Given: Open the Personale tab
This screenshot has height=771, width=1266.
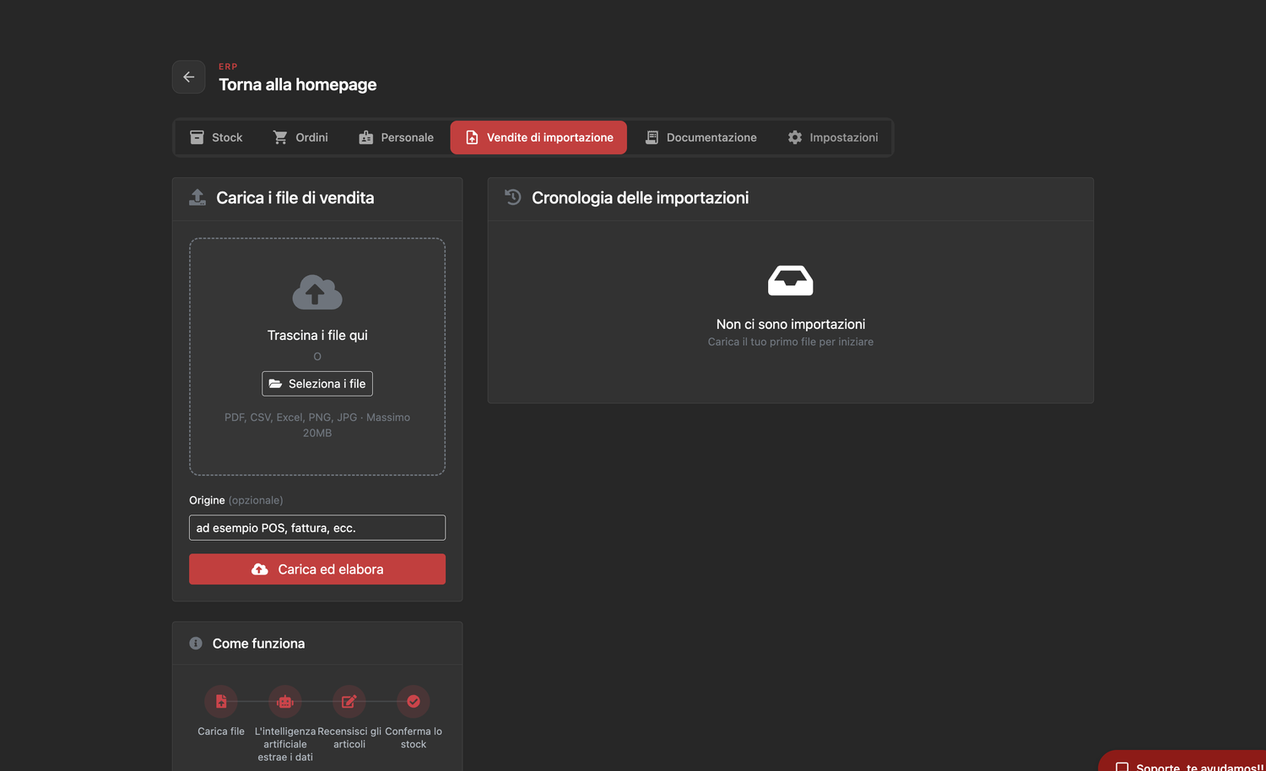Looking at the screenshot, I should (396, 137).
